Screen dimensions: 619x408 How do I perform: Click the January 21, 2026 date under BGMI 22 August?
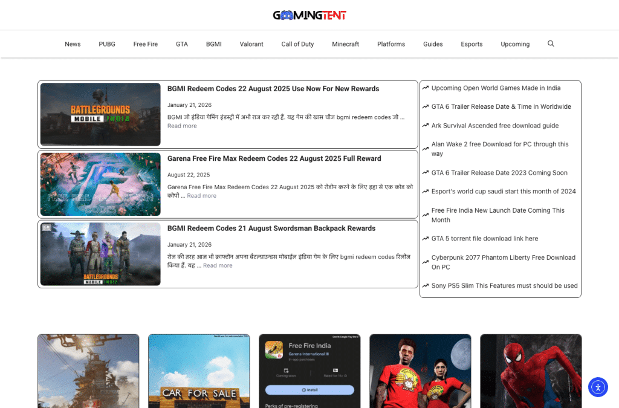pyautogui.click(x=189, y=105)
